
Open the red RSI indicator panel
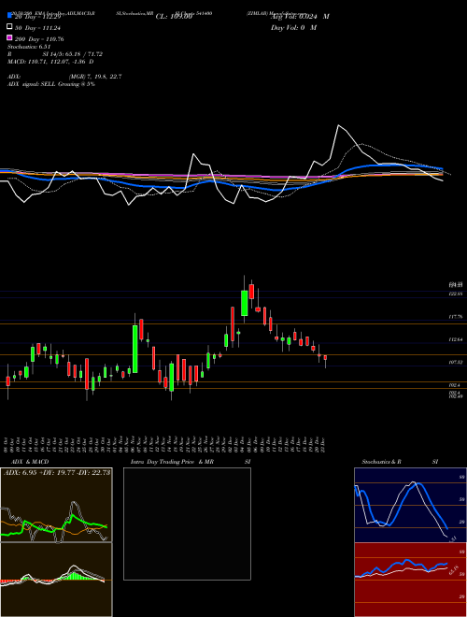410,580
